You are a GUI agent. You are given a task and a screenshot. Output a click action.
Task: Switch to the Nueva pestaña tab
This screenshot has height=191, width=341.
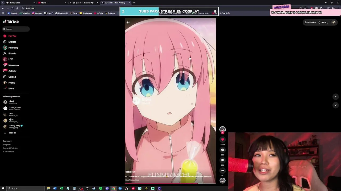[x=18, y=3]
